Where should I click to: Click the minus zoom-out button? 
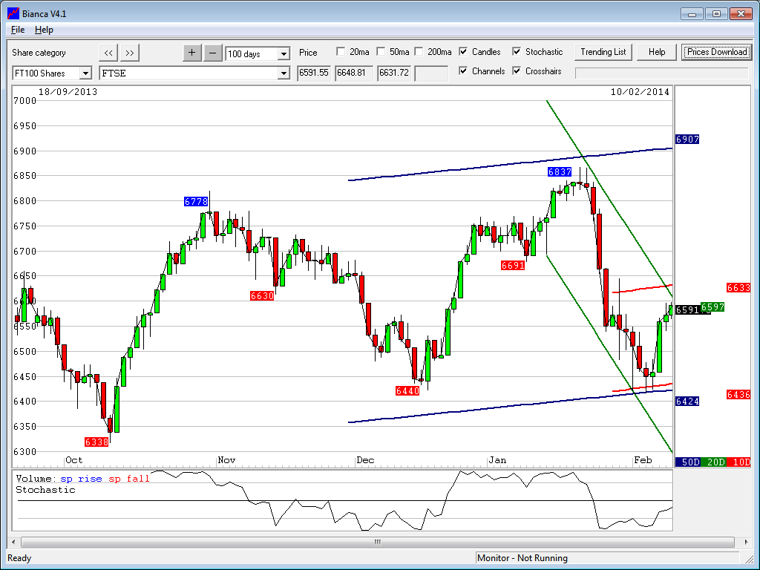(x=212, y=53)
